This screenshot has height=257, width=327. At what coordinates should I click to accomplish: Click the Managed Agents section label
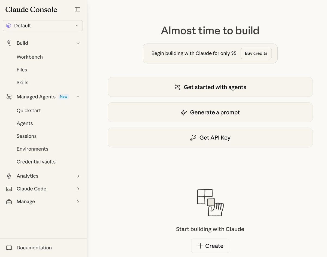pos(36,97)
